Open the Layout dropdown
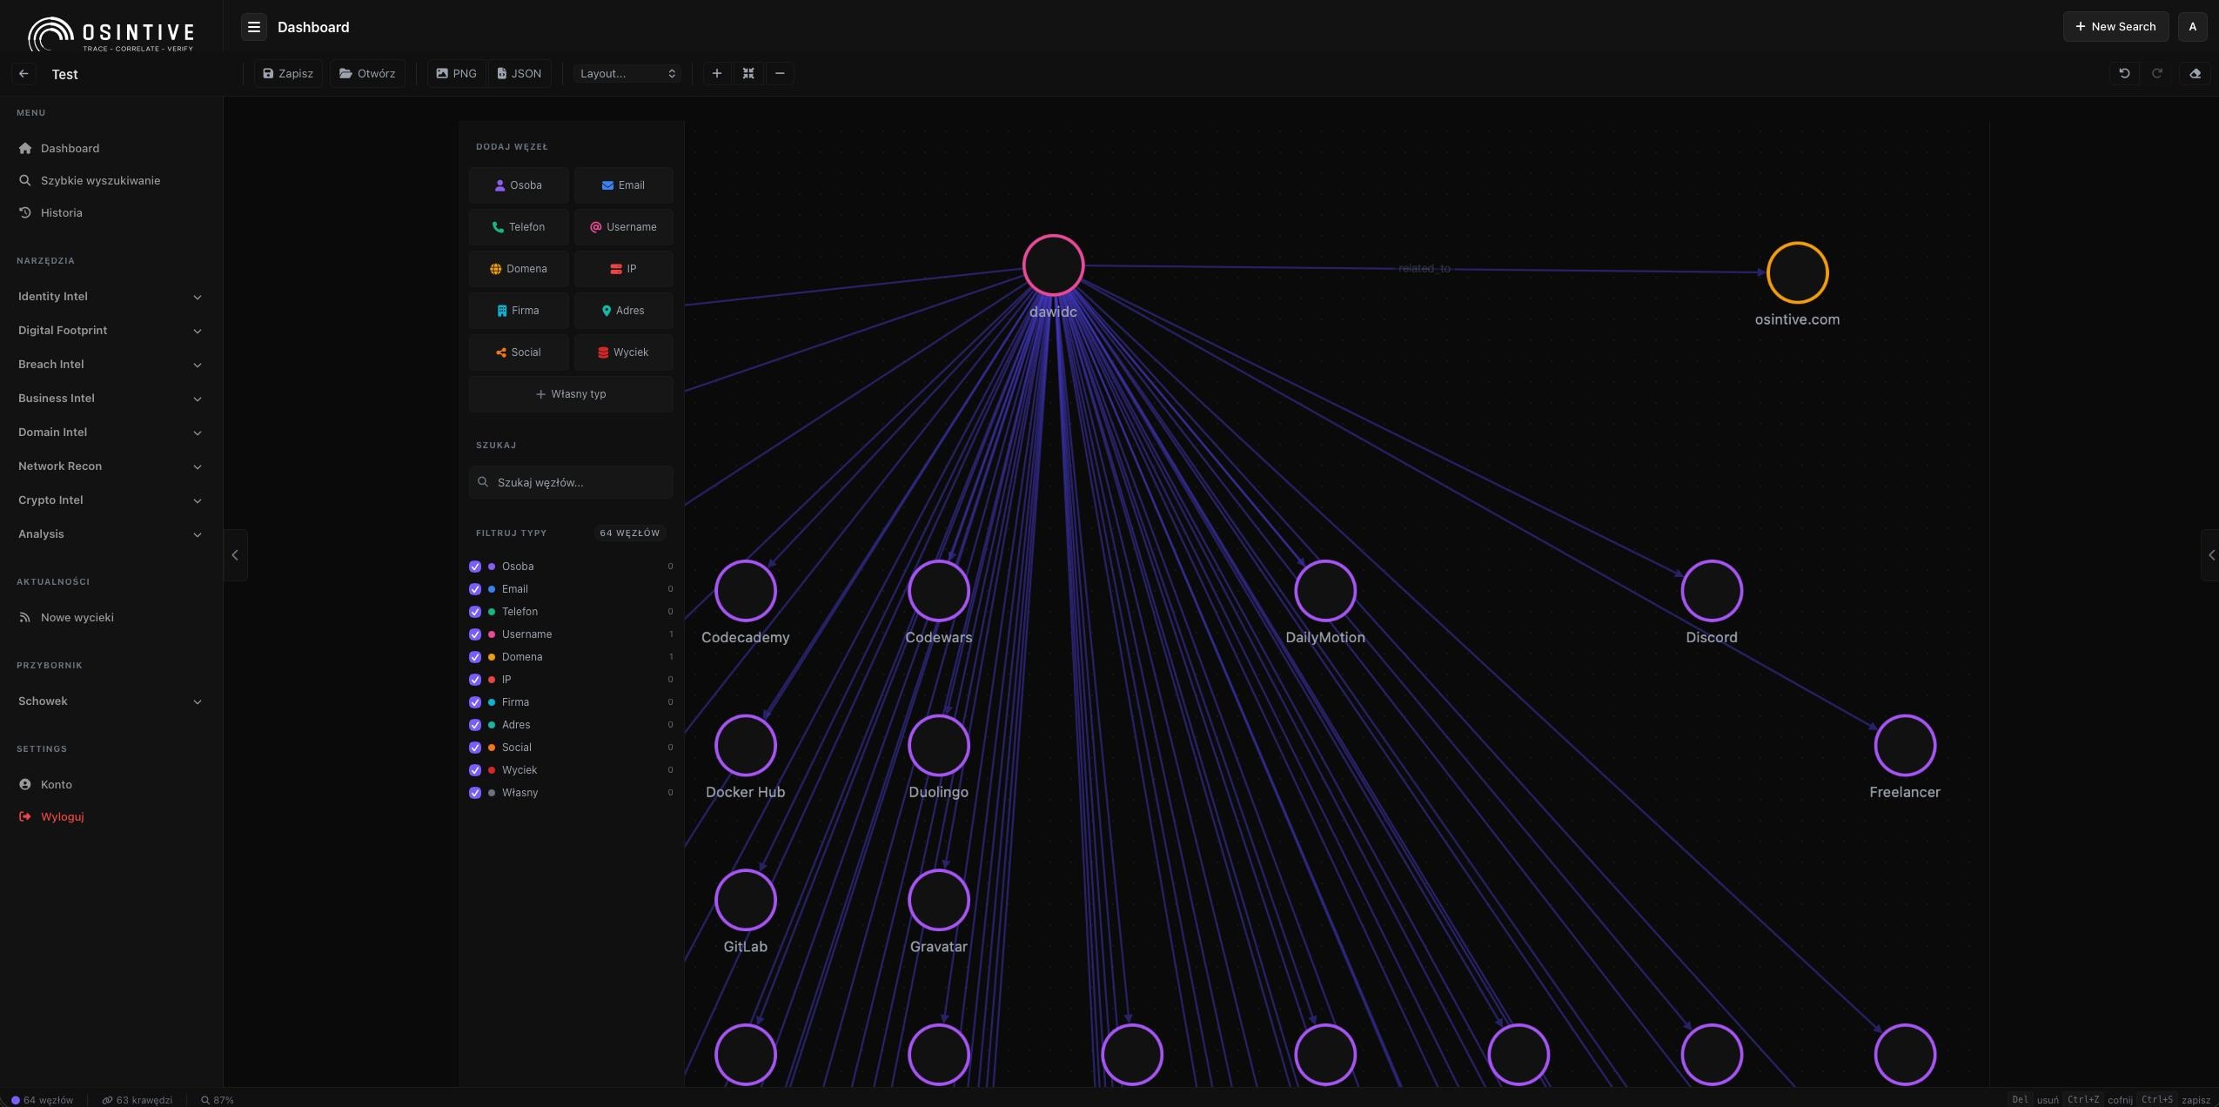The width and height of the screenshot is (2219, 1107). pos(627,73)
